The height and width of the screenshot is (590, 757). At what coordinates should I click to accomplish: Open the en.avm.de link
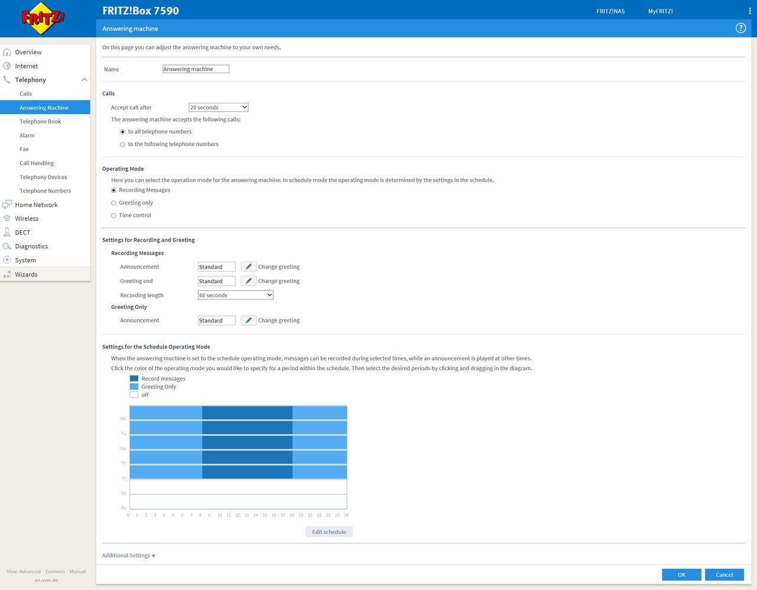click(x=46, y=580)
